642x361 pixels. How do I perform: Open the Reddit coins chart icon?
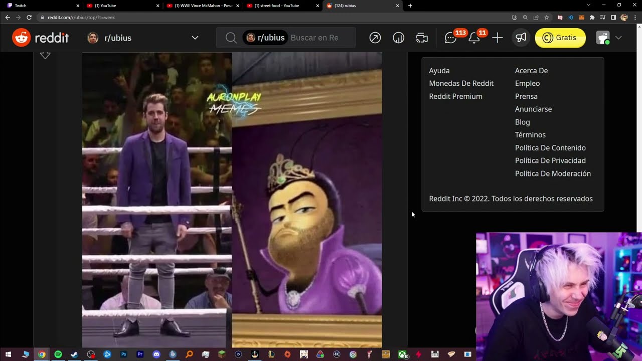click(399, 38)
